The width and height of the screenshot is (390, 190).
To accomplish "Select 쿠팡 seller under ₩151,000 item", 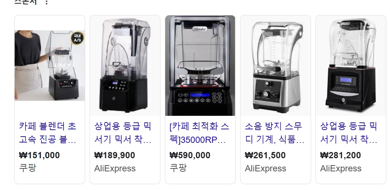I will 28,168.
